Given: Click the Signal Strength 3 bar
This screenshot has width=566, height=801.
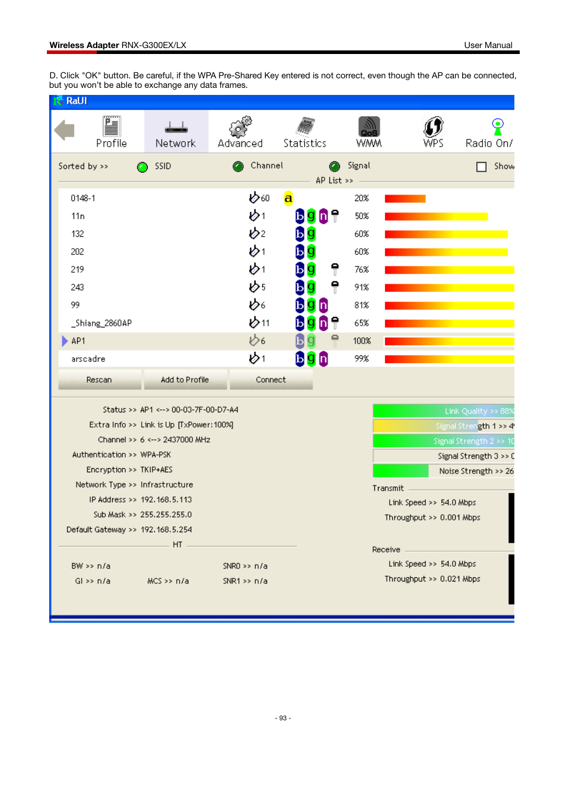Looking at the screenshot, I should (x=443, y=456).
